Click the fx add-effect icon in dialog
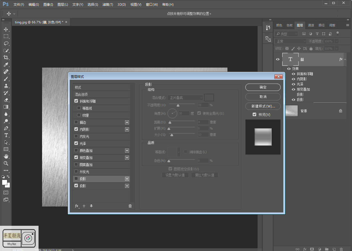The image size is (352, 251). click(77, 206)
